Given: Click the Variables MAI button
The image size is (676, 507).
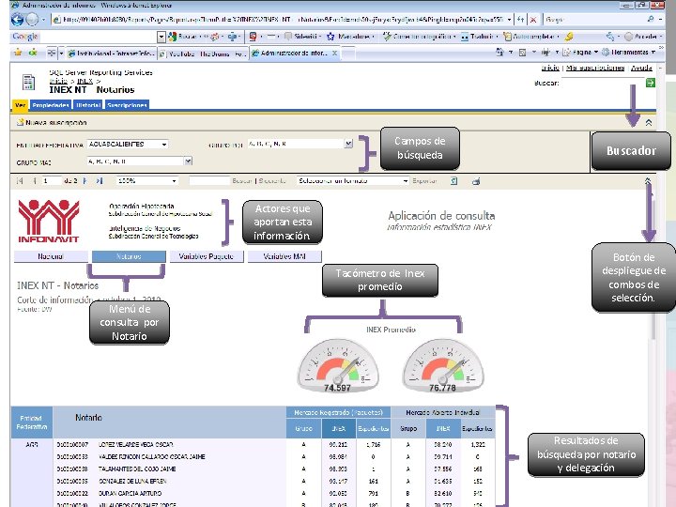Looking at the screenshot, I should pyautogui.click(x=284, y=256).
